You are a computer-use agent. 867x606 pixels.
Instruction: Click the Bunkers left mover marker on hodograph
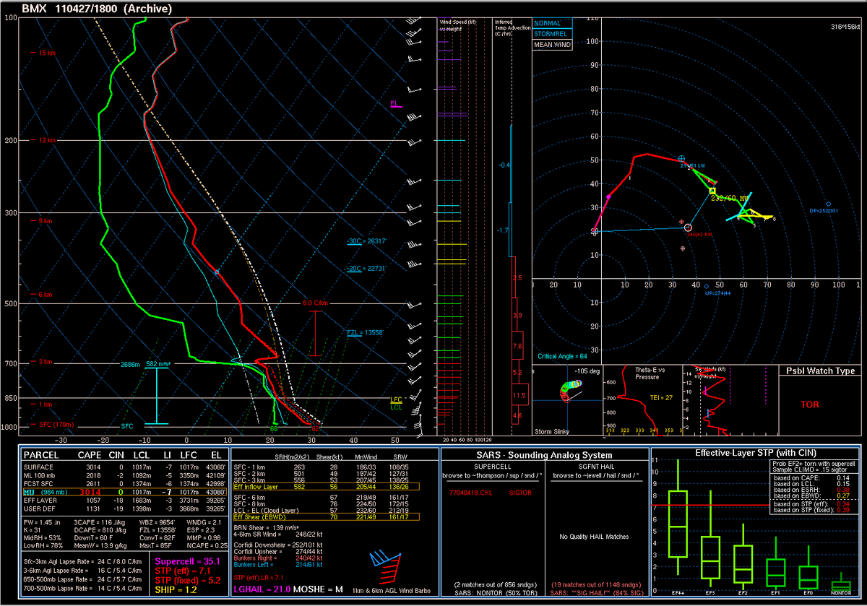681,158
